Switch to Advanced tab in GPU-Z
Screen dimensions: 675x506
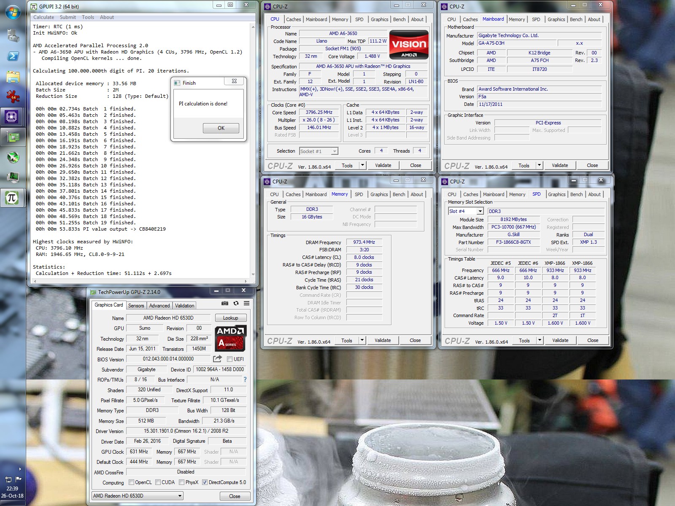click(159, 306)
